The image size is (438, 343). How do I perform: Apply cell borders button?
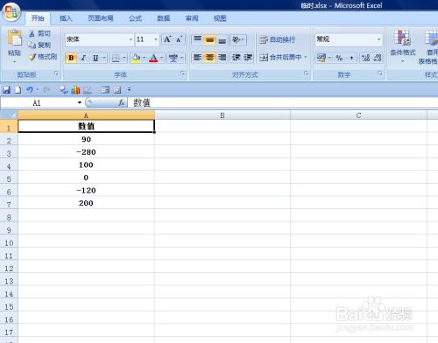(x=116, y=58)
